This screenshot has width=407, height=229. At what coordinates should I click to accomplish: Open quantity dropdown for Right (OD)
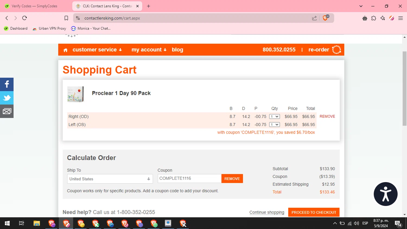point(274,117)
